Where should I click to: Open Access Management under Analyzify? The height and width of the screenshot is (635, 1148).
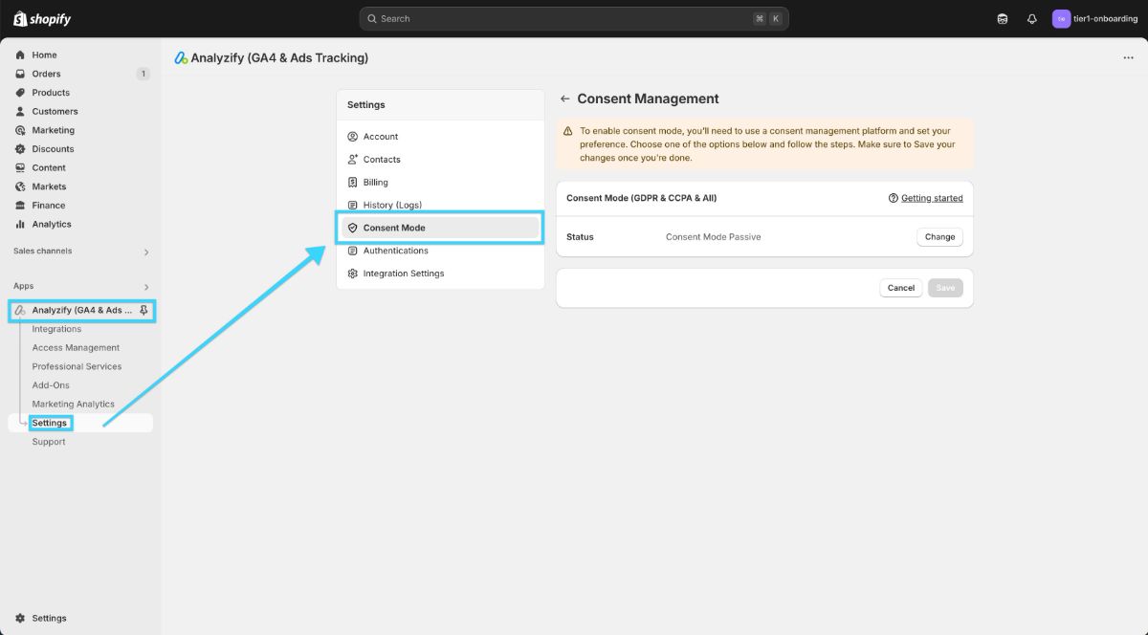tap(76, 348)
